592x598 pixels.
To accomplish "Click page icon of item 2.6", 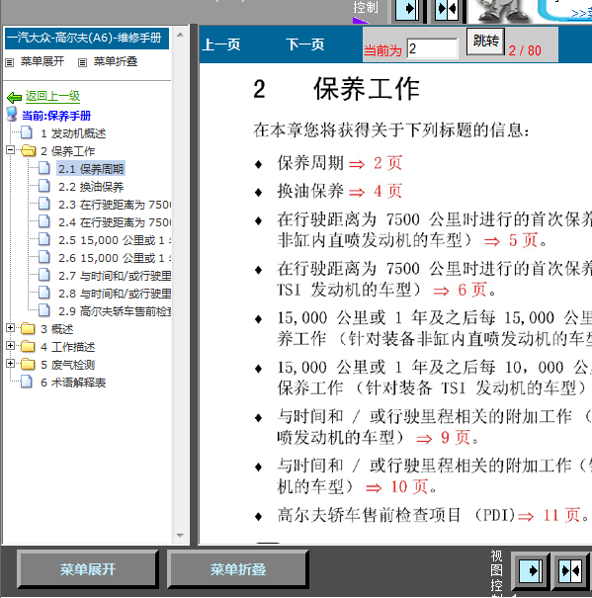I will point(44,257).
